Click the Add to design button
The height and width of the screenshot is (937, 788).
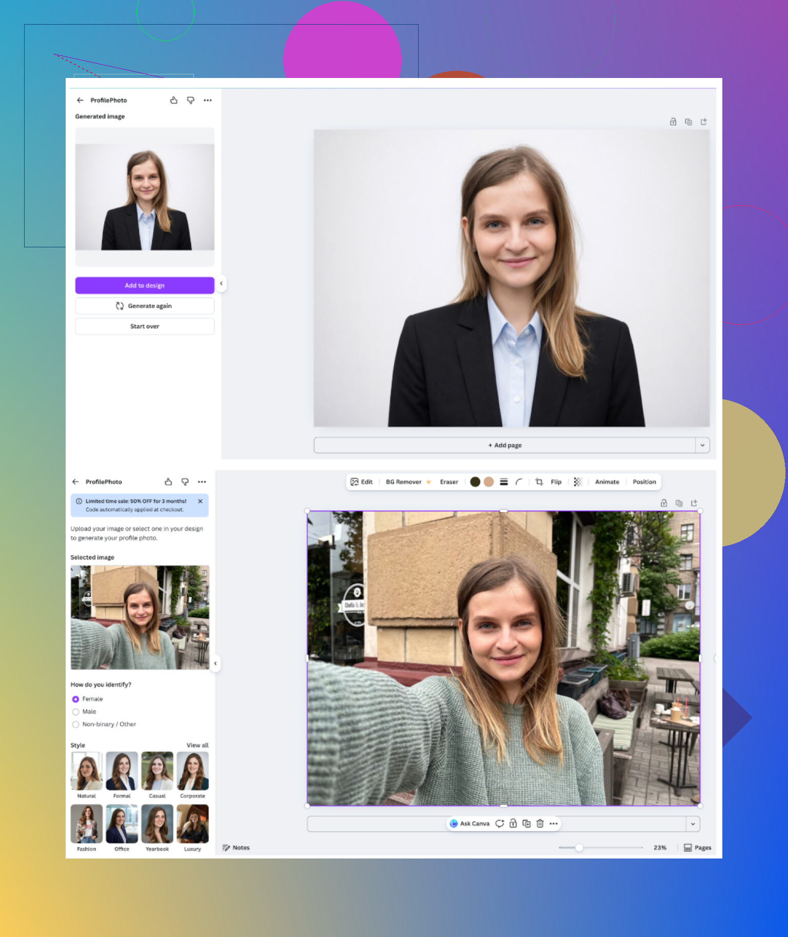tap(145, 285)
